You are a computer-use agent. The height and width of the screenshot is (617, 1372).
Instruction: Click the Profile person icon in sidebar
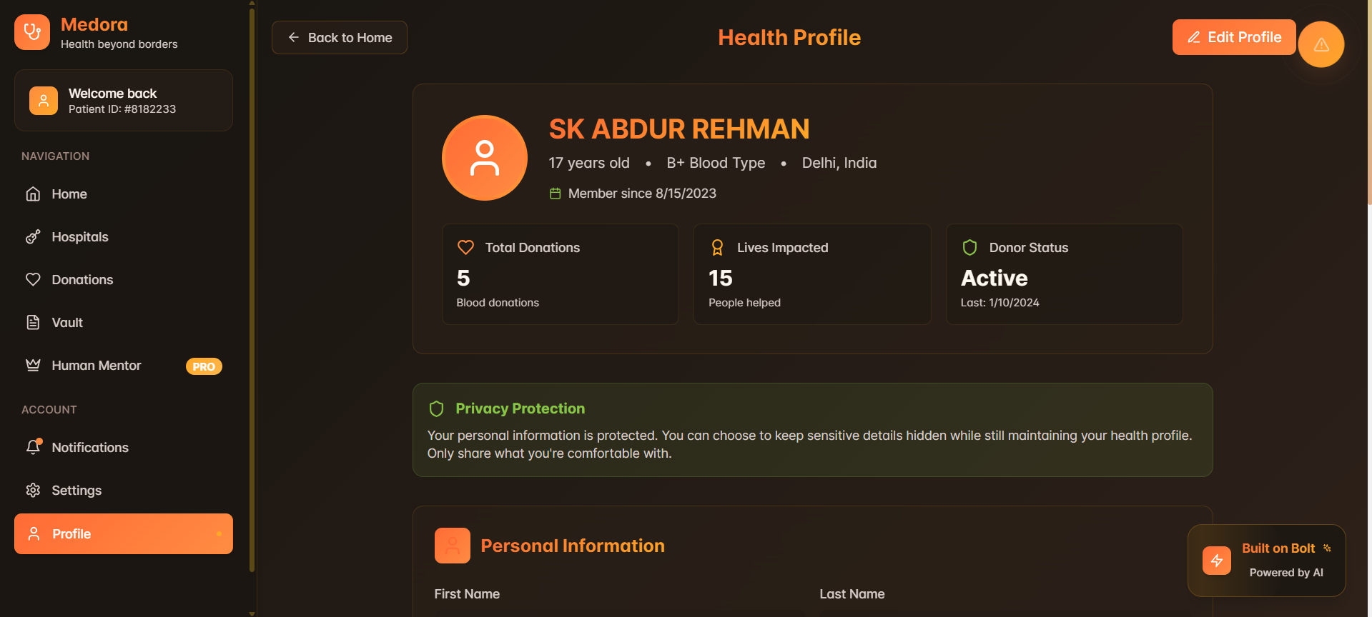click(x=34, y=534)
